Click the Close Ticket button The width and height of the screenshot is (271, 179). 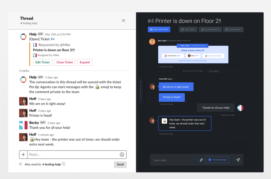click(x=65, y=62)
